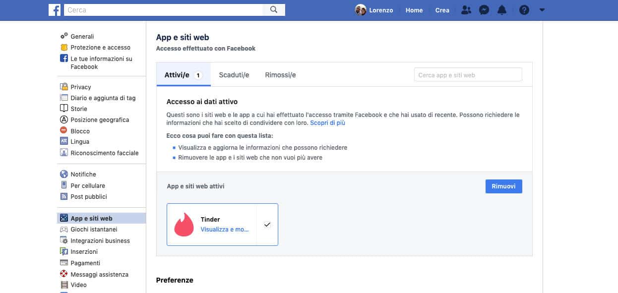The image size is (618, 293).
Task: Click the Facebook logo icon
Action: tap(55, 10)
